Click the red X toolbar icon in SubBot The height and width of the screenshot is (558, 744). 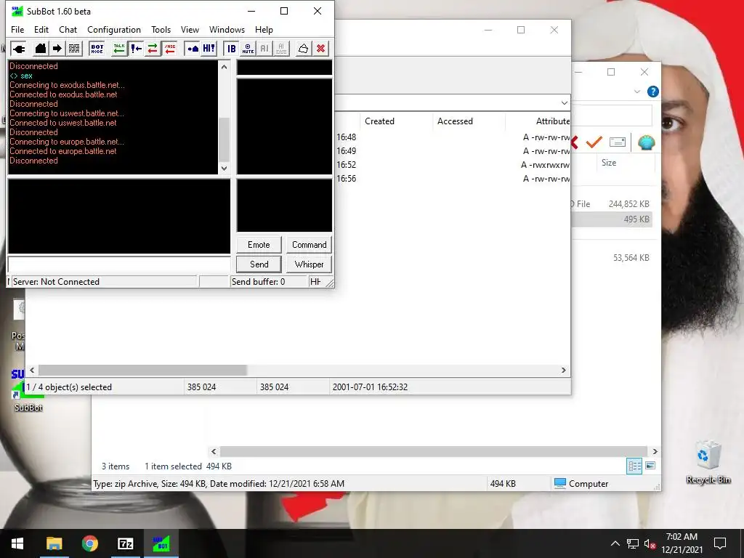[x=320, y=49]
